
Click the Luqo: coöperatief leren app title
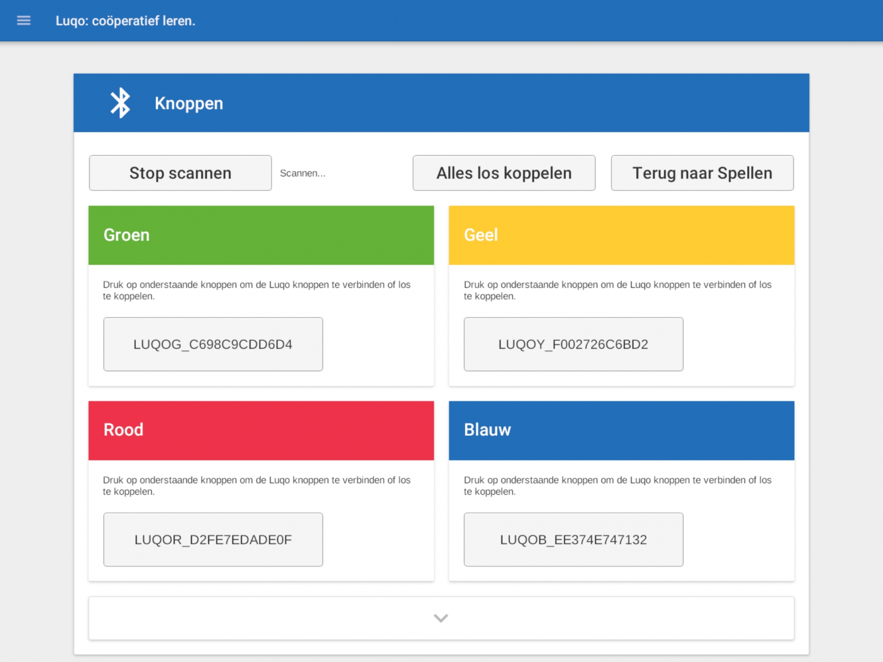pos(125,21)
